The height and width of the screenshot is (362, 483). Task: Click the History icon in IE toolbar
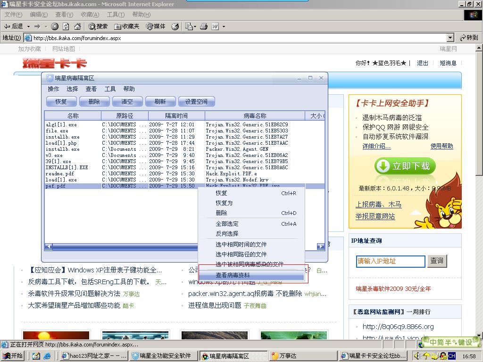coord(175,26)
